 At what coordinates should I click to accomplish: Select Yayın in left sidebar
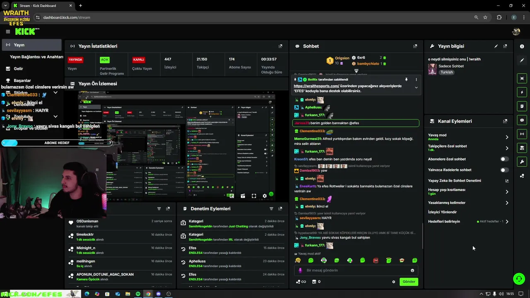pos(31,45)
